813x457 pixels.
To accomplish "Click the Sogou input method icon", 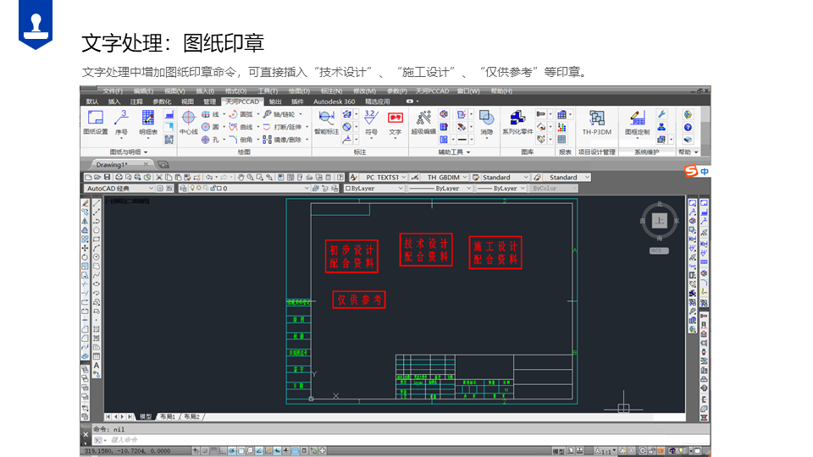I will point(691,171).
